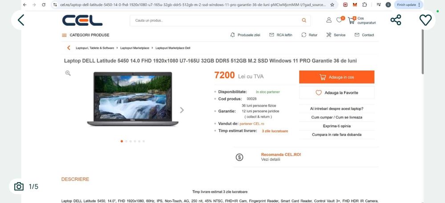Open the Cumpara in rate fara dobanda link

336,135
